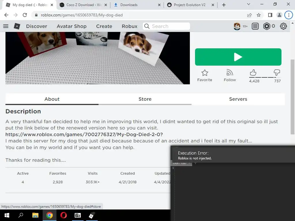The width and height of the screenshot is (295, 221).
Task: Select the Store tab
Action: [145, 99]
